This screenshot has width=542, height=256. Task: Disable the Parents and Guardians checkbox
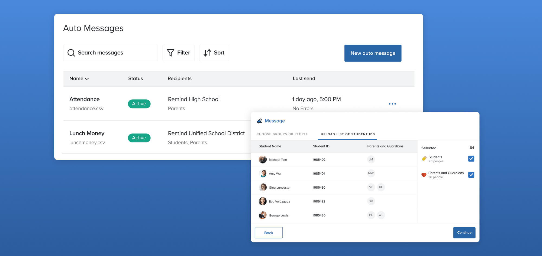click(x=471, y=175)
